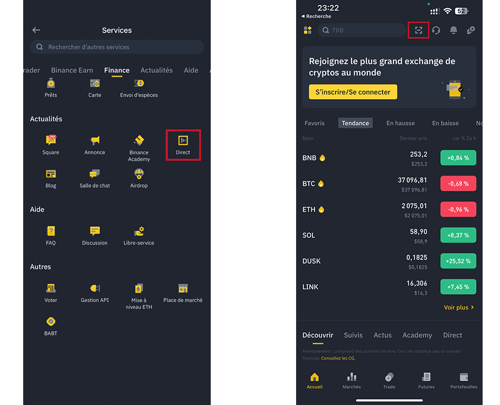Tap S'inscrire/Se connecter button
The width and height of the screenshot is (500, 405).
pyautogui.click(x=353, y=92)
